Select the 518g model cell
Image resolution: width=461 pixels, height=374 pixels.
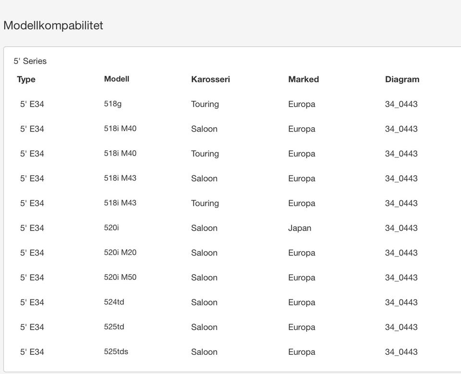click(x=113, y=104)
